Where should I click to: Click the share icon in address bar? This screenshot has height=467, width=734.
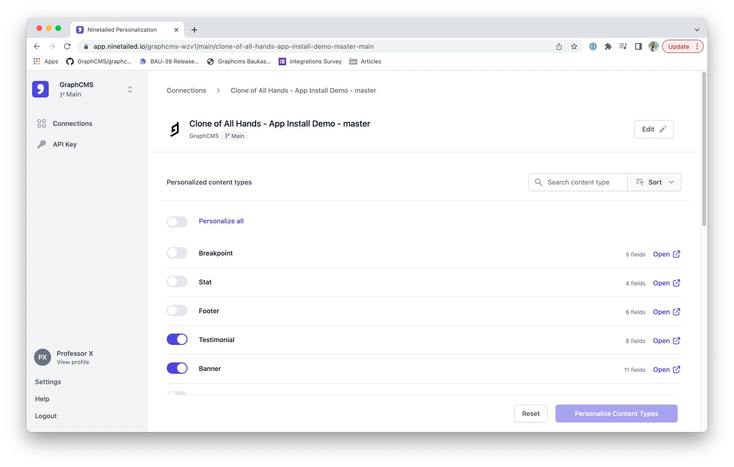[559, 46]
